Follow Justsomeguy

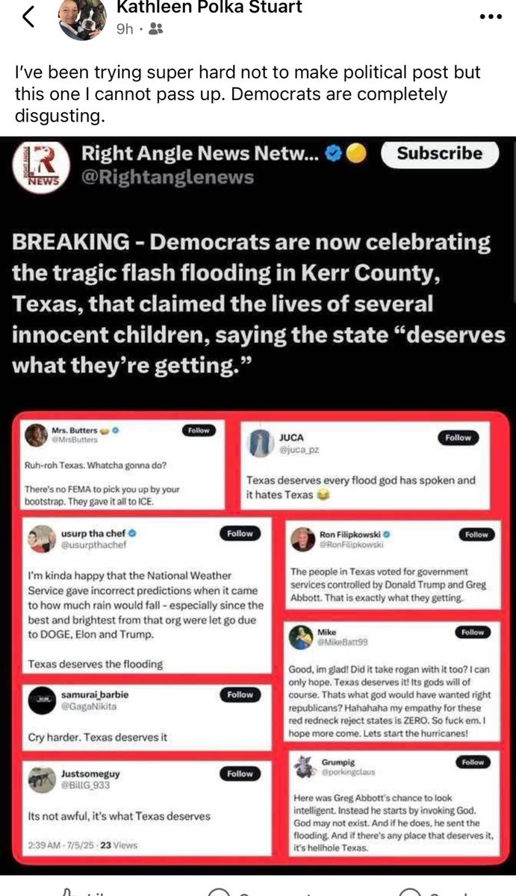point(240,774)
